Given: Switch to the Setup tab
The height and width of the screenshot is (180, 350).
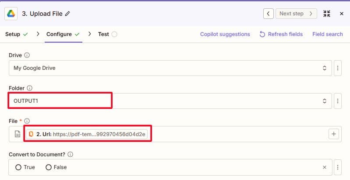Looking at the screenshot, I should (x=16, y=34).
